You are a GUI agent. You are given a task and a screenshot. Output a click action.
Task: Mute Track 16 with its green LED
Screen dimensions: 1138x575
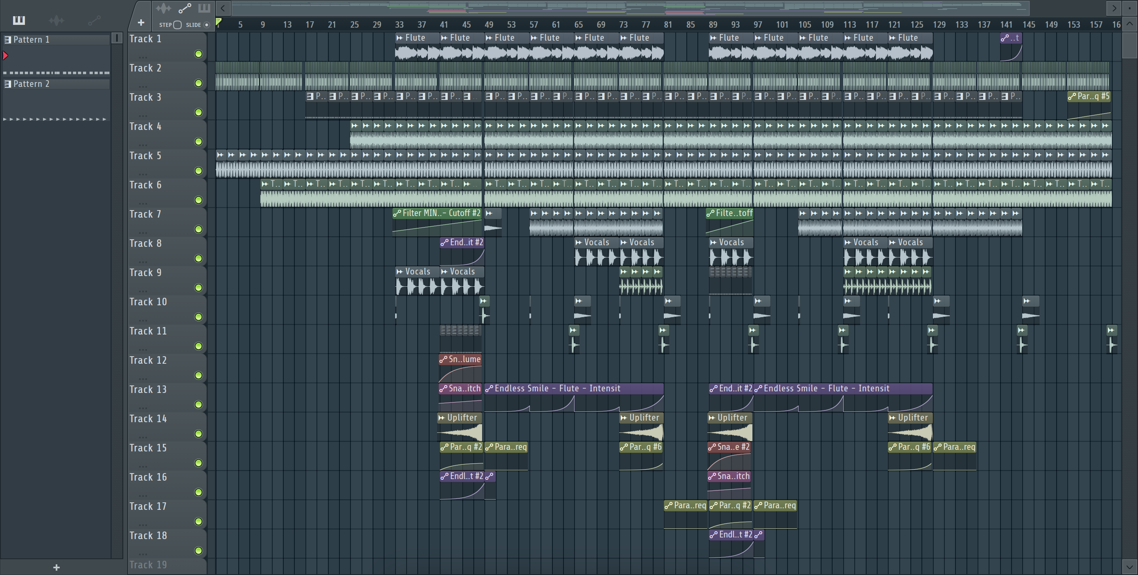pos(199,492)
